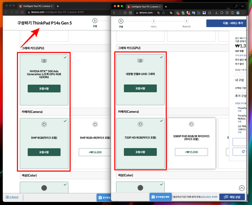
Task: Click forward arrow in right browser window
Action: 120,13
